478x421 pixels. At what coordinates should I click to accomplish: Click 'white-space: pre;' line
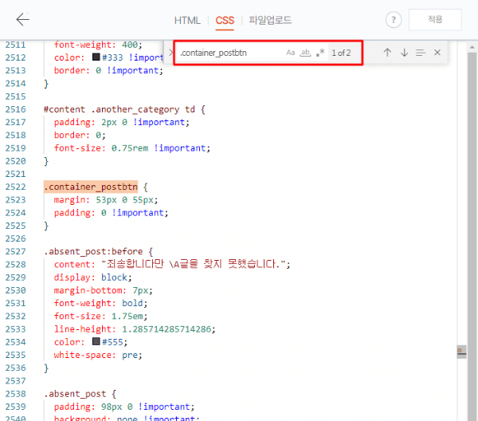[98, 355]
